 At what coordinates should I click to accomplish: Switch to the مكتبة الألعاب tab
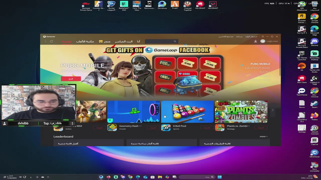pyautogui.click(x=85, y=41)
